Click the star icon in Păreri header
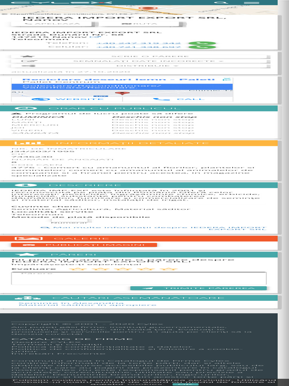 tap(27, 254)
